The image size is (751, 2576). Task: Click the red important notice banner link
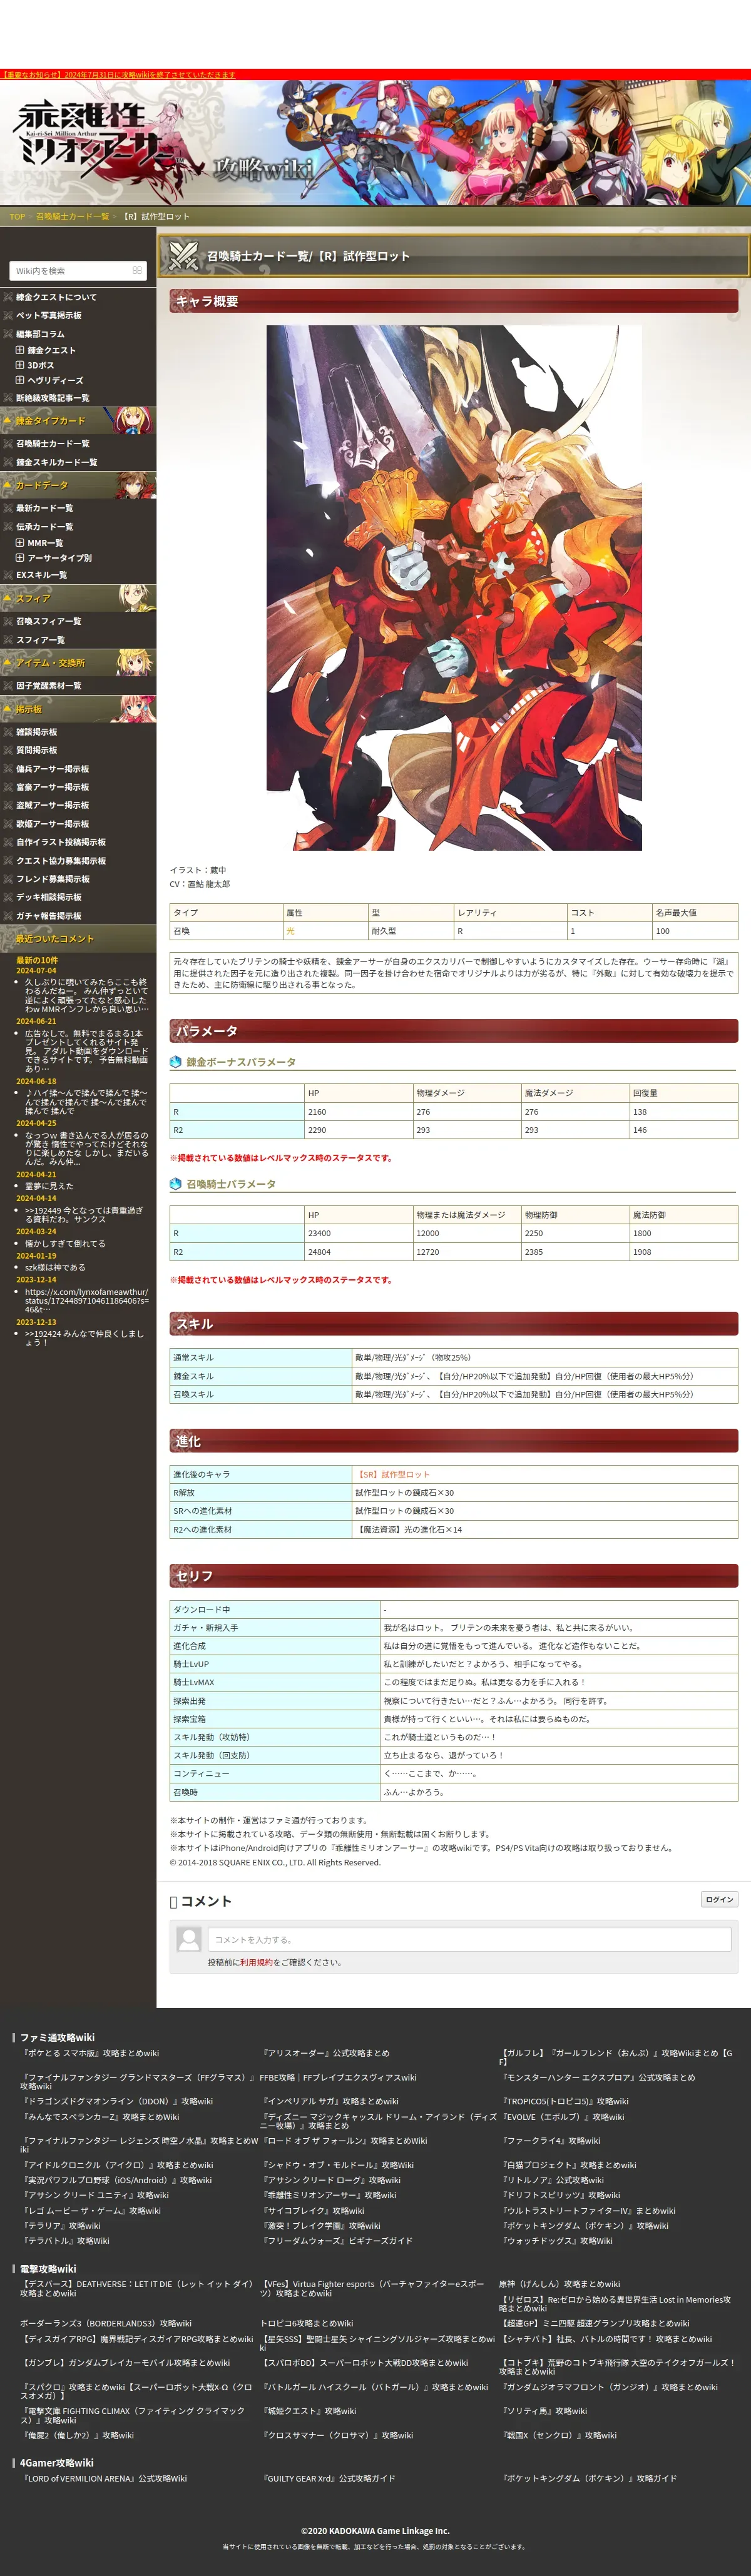point(118,75)
